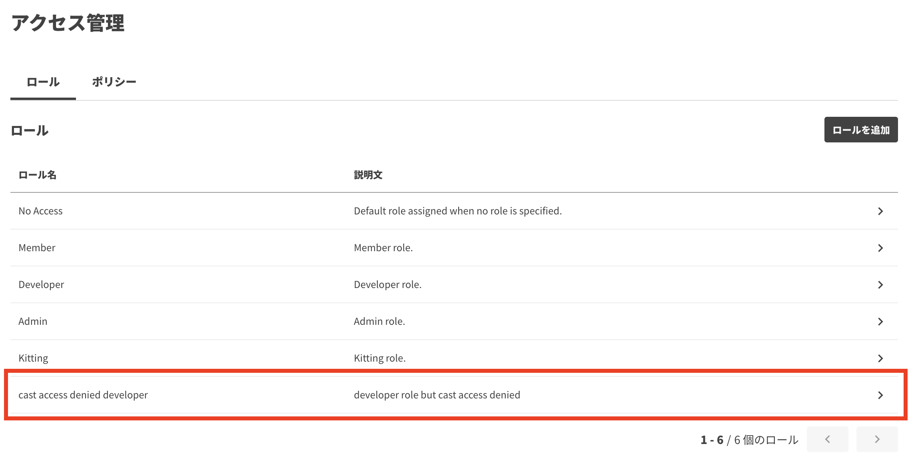The width and height of the screenshot is (910, 464).
Task: Click chevron arrow on Kitting row
Action: click(x=880, y=358)
